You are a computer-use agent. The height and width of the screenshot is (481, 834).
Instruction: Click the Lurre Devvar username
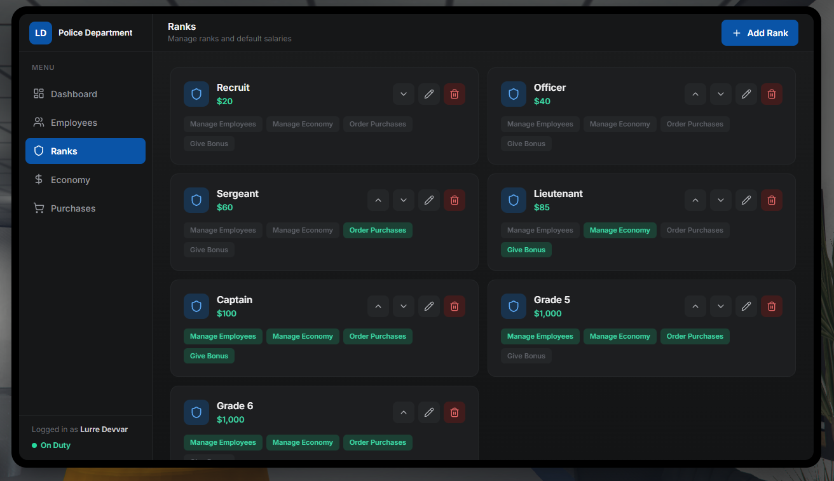pyautogui.click(x=104, y=430)
